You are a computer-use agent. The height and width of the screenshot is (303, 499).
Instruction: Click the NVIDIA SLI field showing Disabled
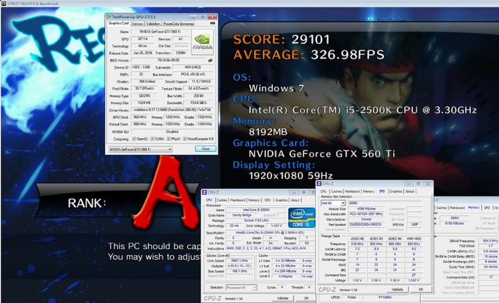[x=172, y=132]
